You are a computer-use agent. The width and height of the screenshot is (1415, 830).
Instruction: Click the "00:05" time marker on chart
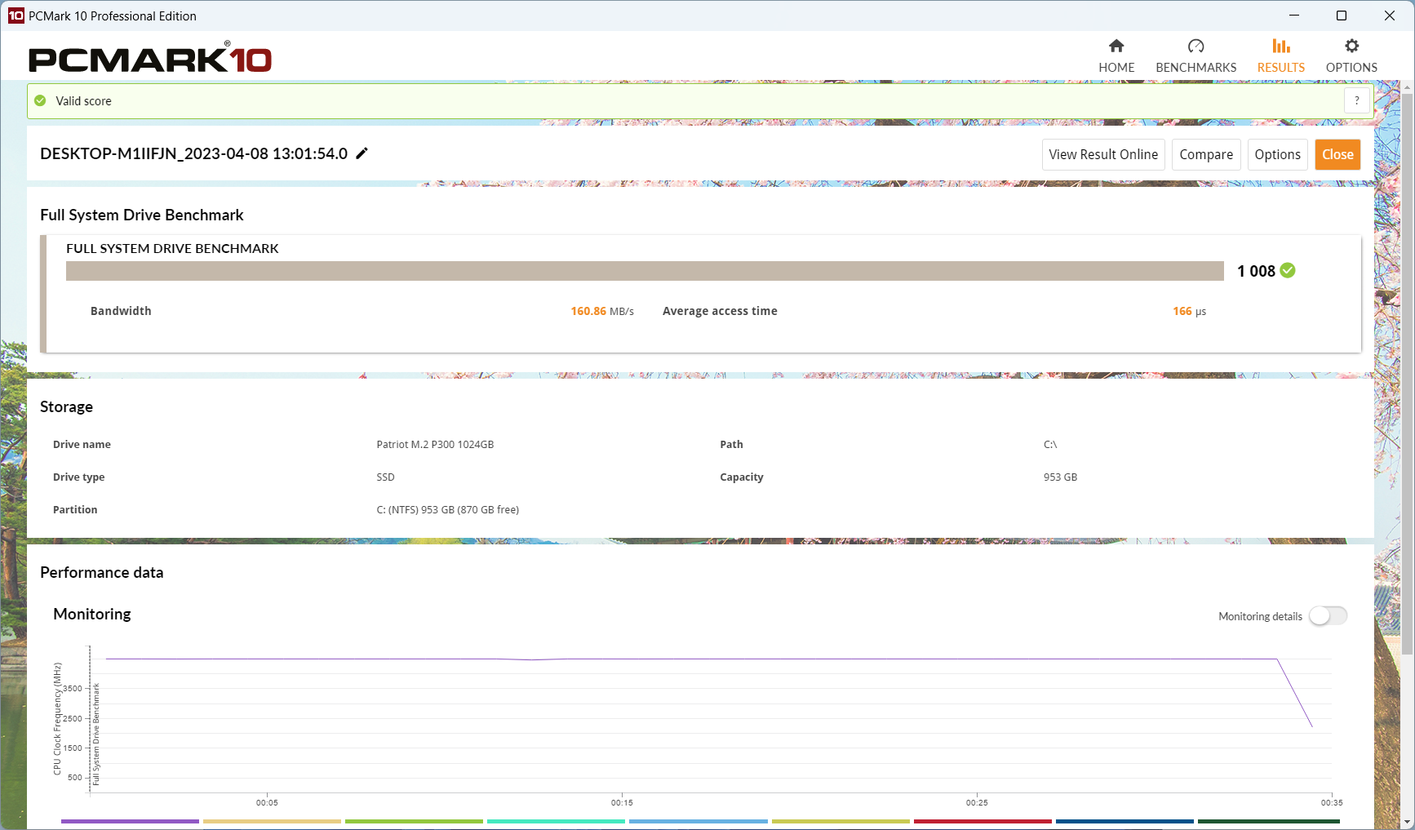267,803
